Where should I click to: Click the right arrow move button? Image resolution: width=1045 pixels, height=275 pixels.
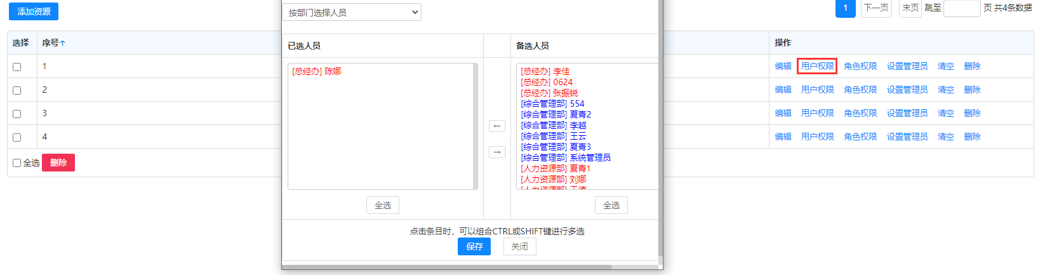[x=497, y=152]
